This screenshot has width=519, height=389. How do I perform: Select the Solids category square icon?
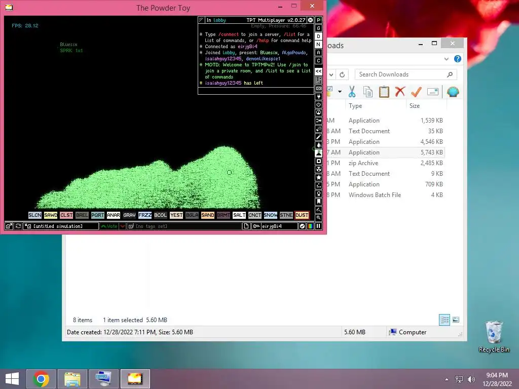[318, 161]
